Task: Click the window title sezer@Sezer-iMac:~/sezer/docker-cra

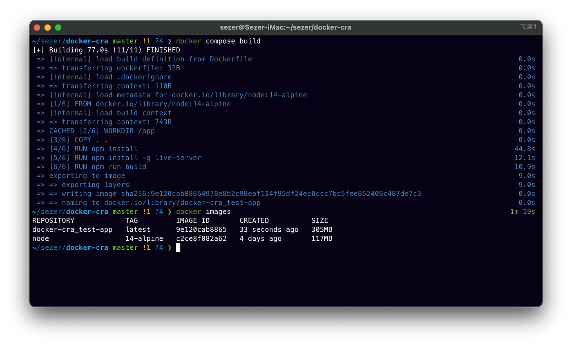Action: click(x=286, y=27)
